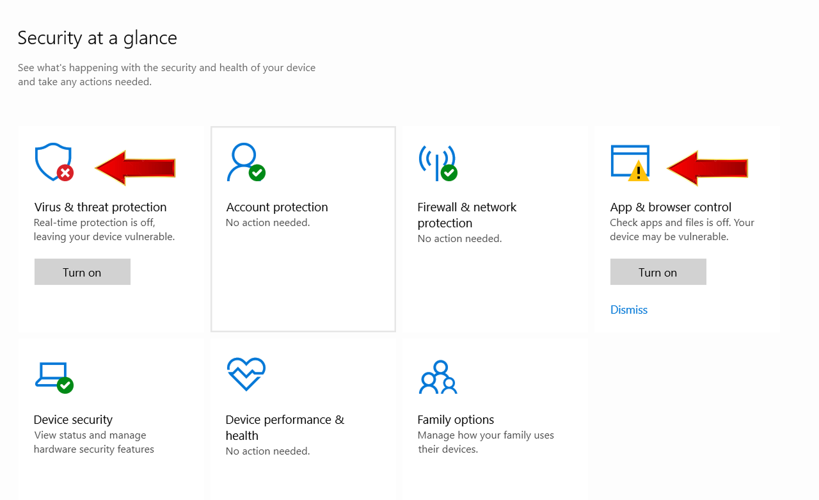The image size is (819, 500).
Task: Click 'Manage how your family uses their devices'
Action: point(486,442)
